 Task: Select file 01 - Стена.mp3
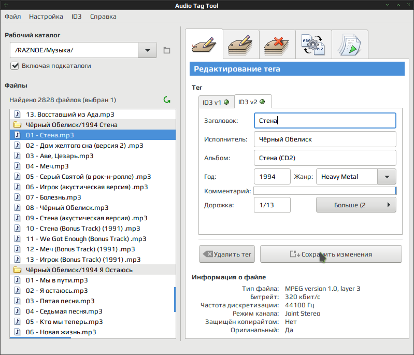coord(93,135)
